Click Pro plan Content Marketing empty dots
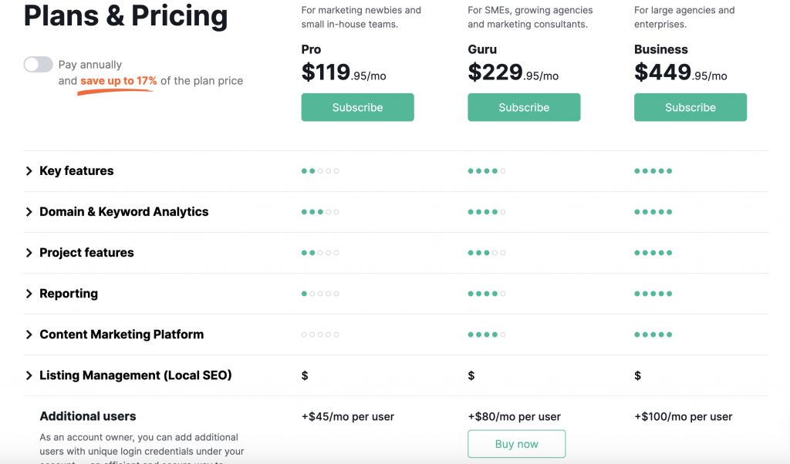 point(320,335)
